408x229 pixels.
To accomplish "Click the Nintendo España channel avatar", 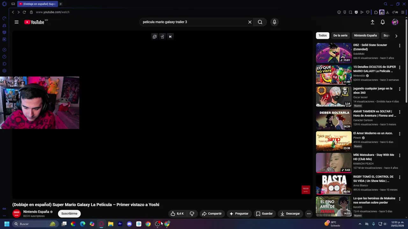I will [17, 214].
